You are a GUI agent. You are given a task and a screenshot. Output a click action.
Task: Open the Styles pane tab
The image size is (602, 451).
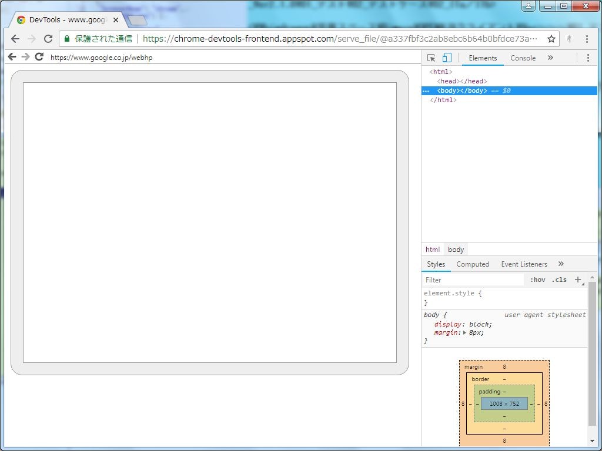tap(436, 264)
